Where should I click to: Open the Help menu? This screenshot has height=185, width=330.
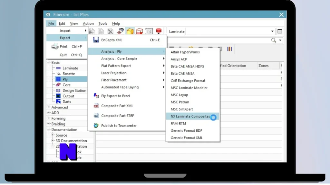116,23
